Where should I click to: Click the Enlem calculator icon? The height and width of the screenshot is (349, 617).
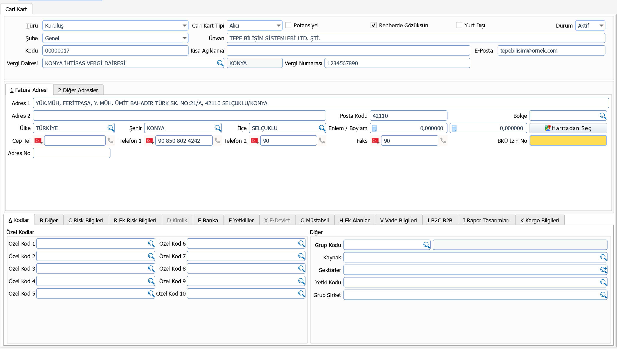coord(374,128)
